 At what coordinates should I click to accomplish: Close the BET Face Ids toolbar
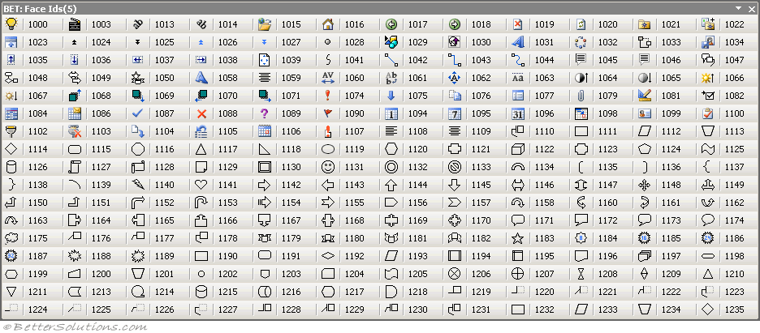click(x=752, y=8)
